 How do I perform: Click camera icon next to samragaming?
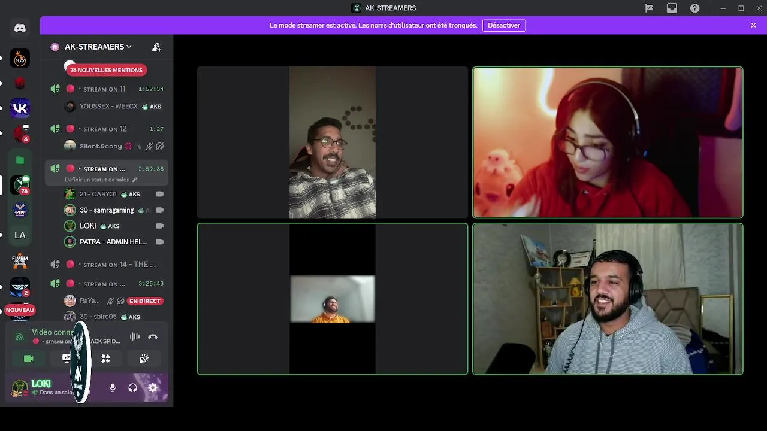[160, 210]
